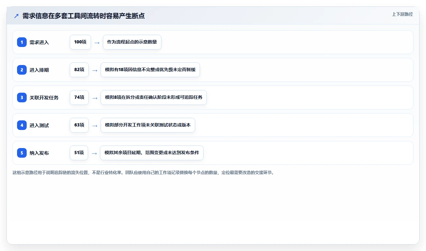Click the 82项 count badge
Screen dimensions: 426x251
79,70
